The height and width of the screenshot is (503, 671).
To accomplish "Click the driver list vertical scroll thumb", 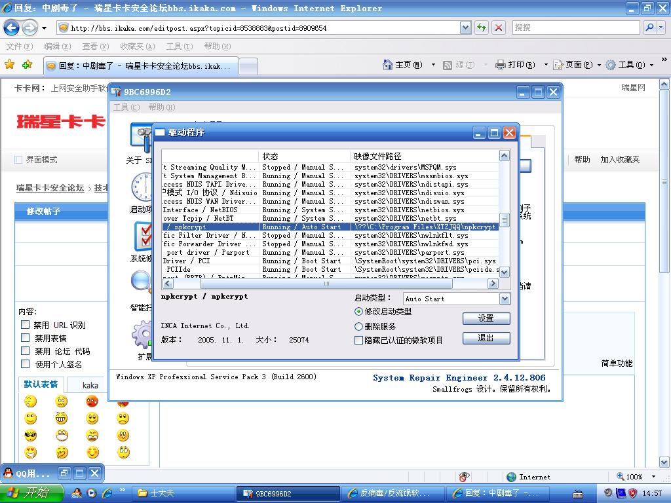I will (505, 219).
